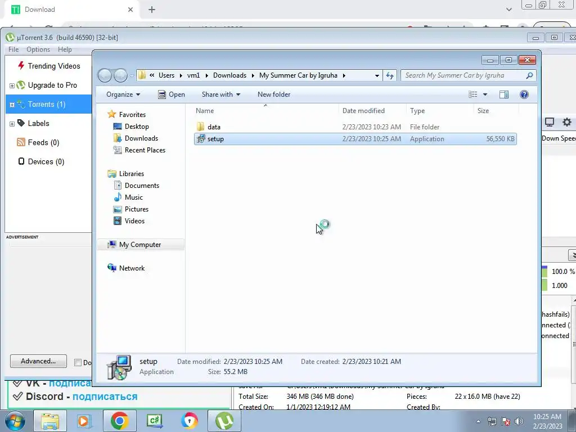Image resolution: width=576 pixels, height=432 pixels.
Task: Click the Advanced... button
Action: (x=38, y=361)
